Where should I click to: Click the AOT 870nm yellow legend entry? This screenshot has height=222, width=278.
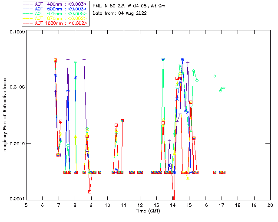click(55, 18)
